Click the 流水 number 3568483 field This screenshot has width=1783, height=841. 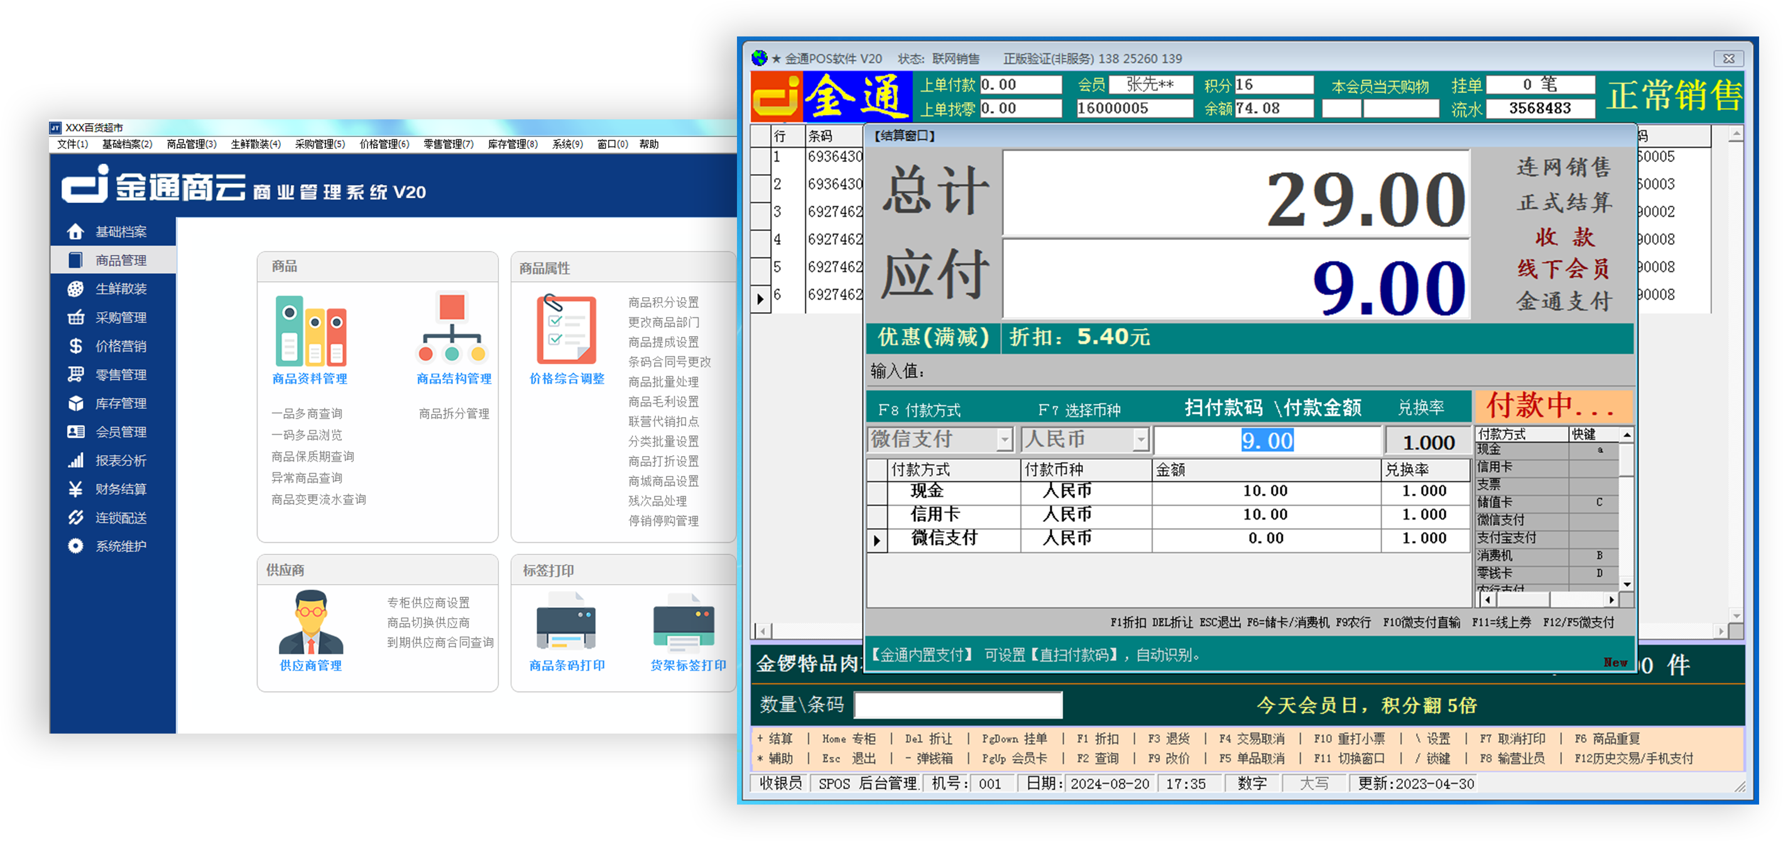[x=1540, y=108]
